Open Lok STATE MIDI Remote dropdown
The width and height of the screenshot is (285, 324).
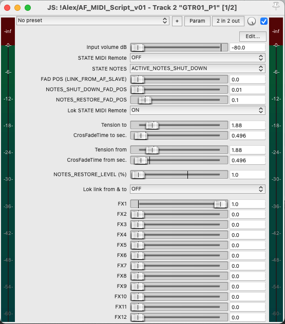click(198, 110)
